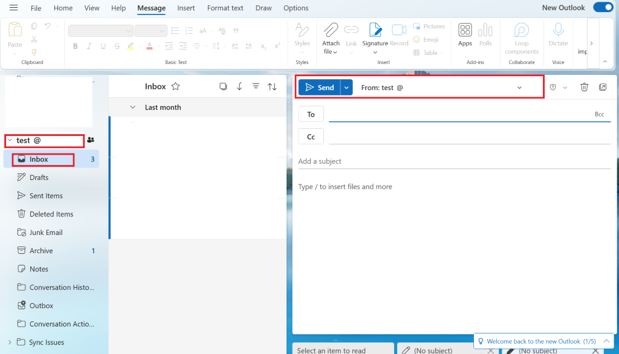Collapse the ribbon

coord(604,62)
